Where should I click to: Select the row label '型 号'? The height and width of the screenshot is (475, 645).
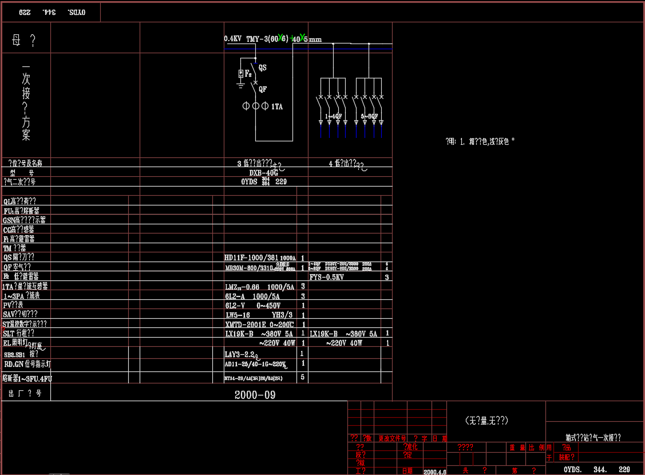[22, 173]
